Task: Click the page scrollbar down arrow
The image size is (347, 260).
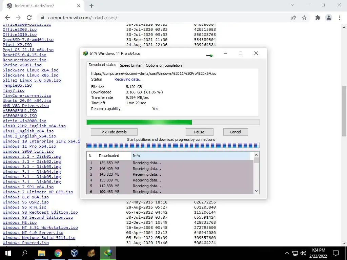Action: 344,243
